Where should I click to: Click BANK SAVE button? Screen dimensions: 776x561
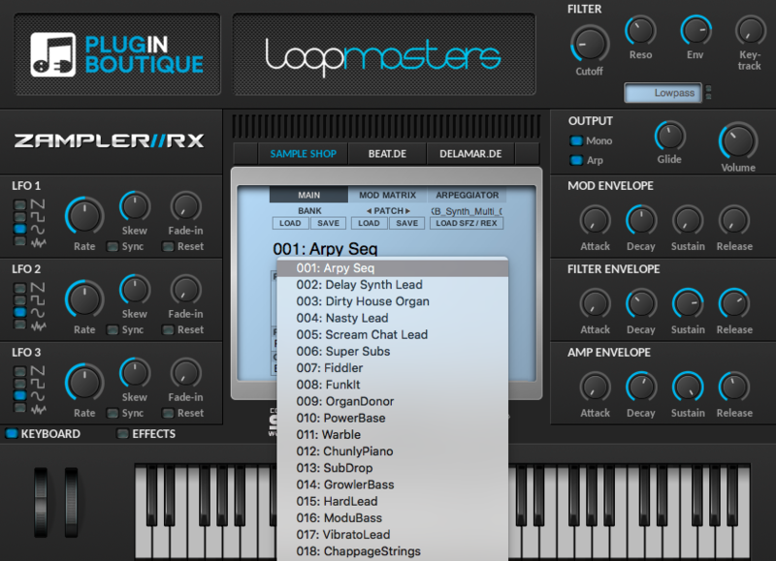click(328, 224)
